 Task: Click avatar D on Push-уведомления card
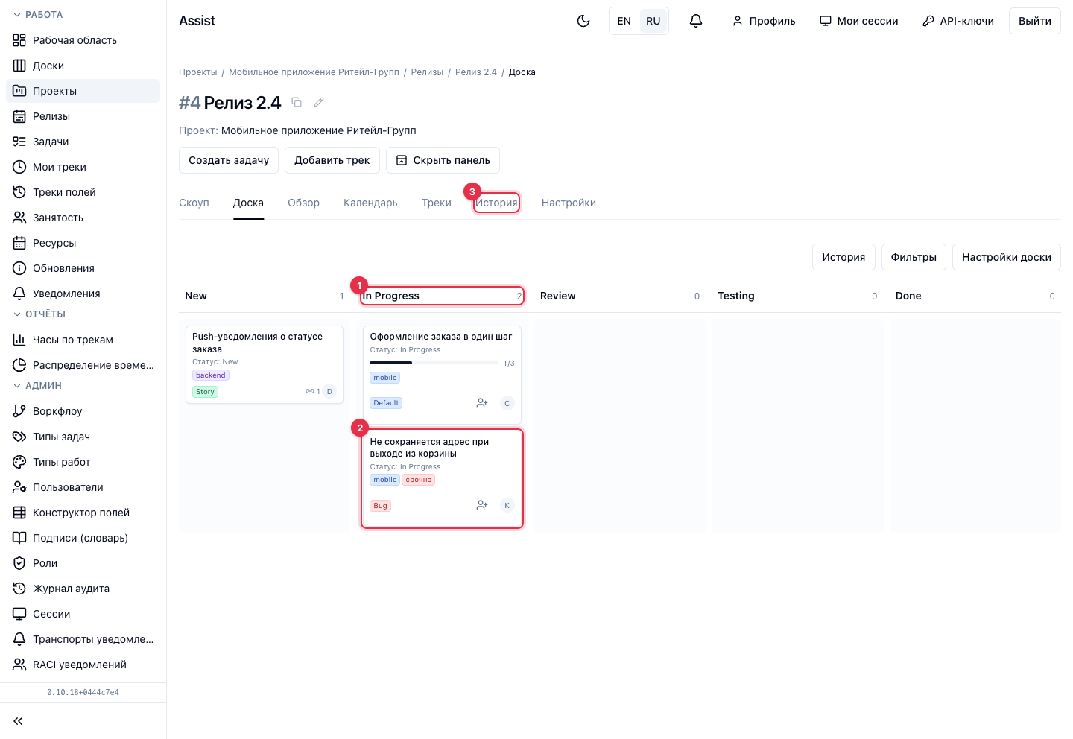coord(329,391)
